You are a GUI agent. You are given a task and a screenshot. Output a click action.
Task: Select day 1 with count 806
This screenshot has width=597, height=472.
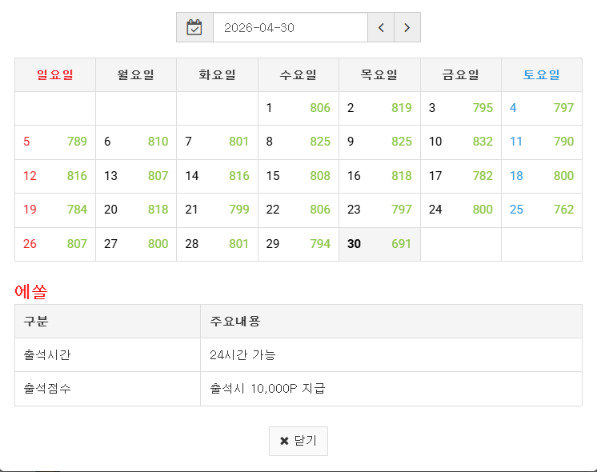tap(298, 108)
